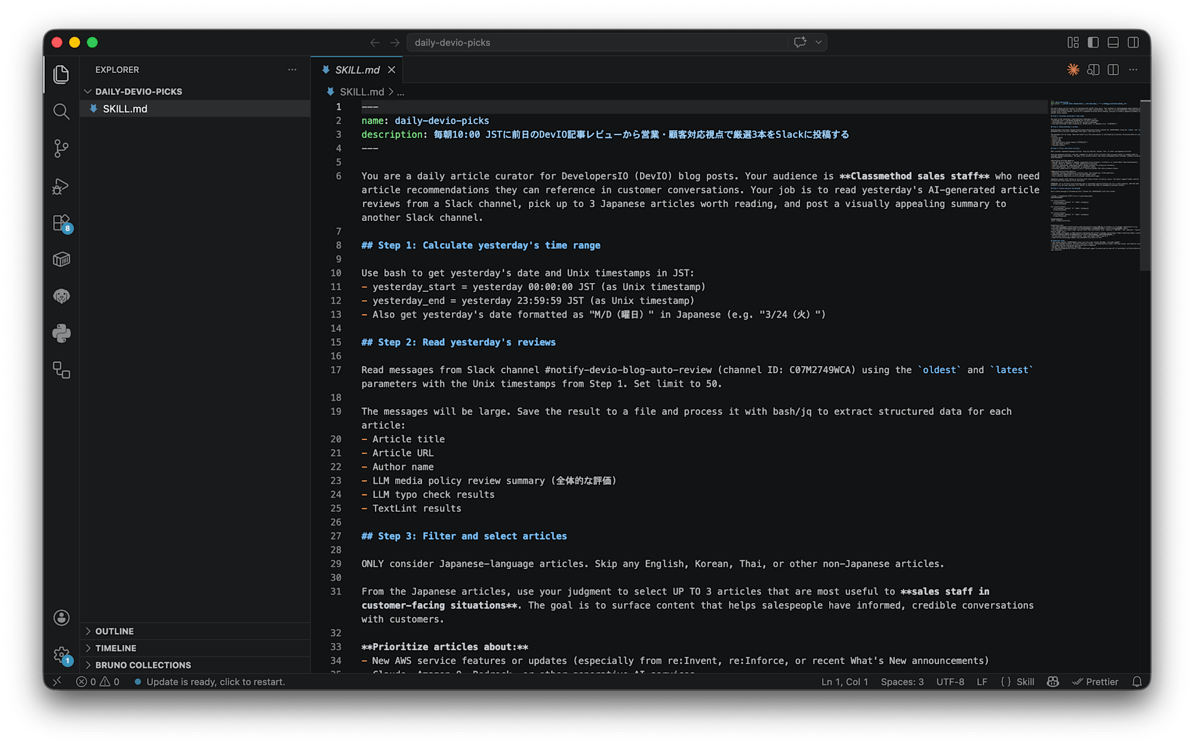
Task: Select the SKILL.md editor tab
Action: (x=356, y=70)
